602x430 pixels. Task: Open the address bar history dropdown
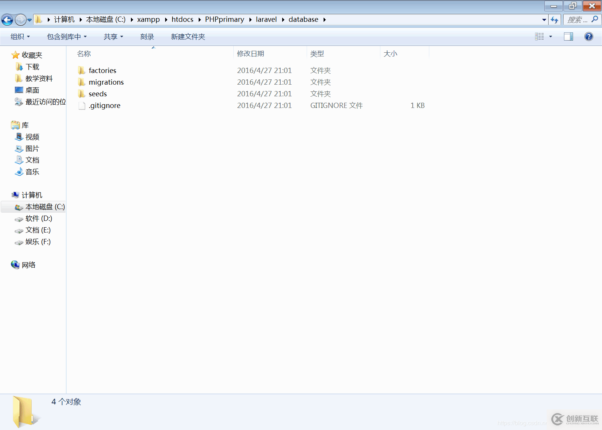pyautogui.click(x=544, y=20)
